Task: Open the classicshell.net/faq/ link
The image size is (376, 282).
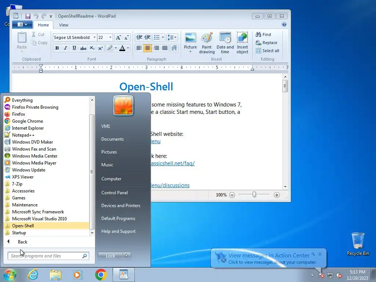Action: [x=173, y=163]
